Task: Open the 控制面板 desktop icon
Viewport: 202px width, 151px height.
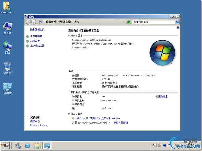Action: pyautogui.click(x=8, y=89)
